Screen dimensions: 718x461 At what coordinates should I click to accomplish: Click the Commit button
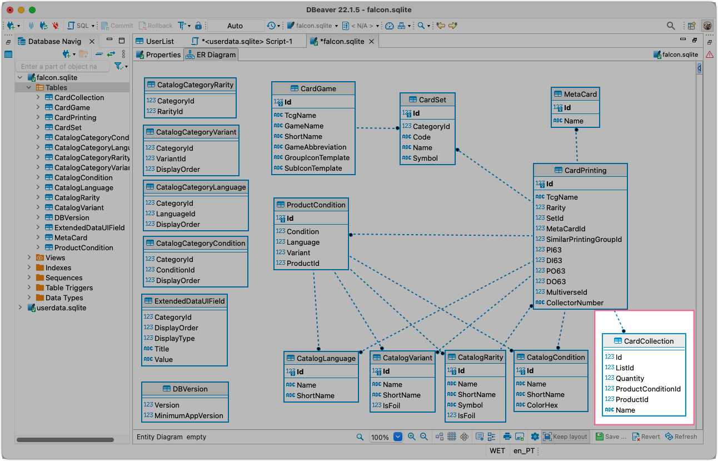pos(117,26)
